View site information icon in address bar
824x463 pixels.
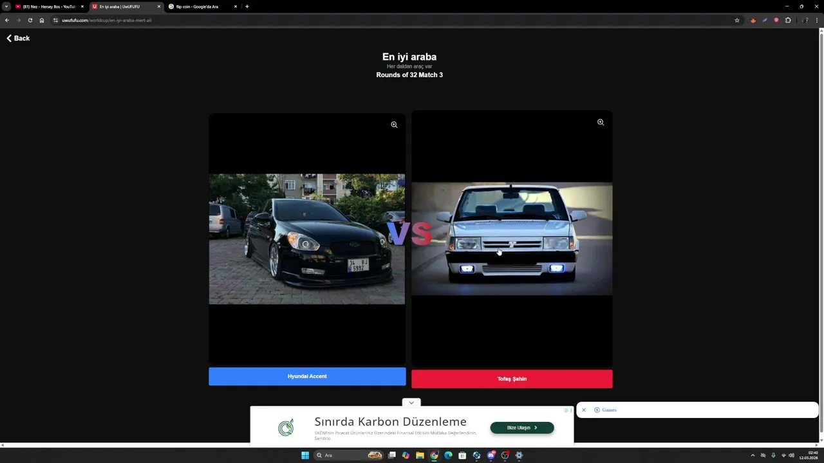pos(56,20)
